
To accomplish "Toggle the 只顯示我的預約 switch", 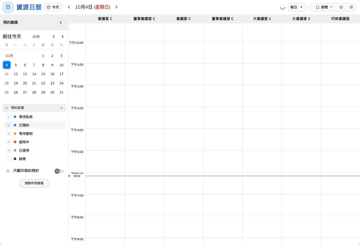I will (59, 171).
